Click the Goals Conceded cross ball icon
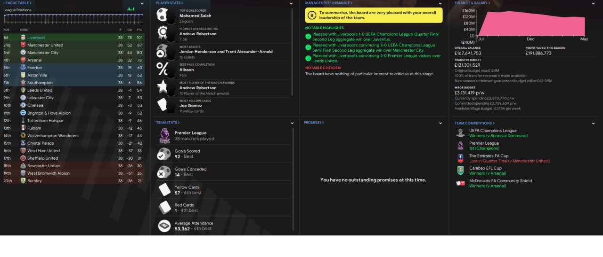 tap(164, 172)
